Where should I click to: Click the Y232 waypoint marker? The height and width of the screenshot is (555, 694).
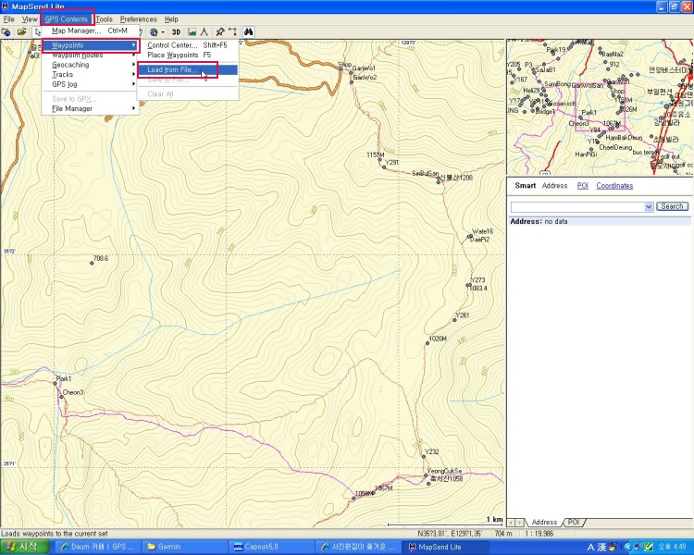[423, 456]
